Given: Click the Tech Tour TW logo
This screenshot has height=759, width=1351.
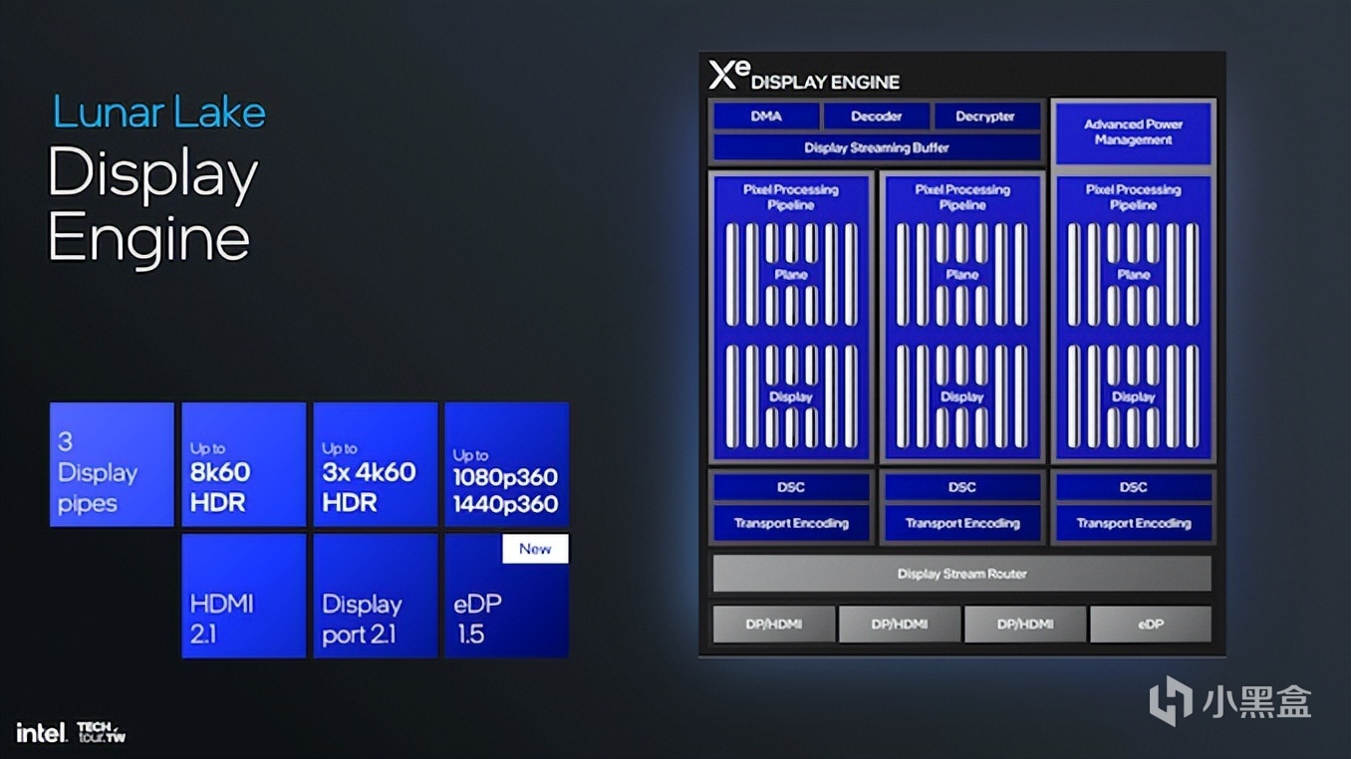Looking at the screenshot, I should coord(102,733).
